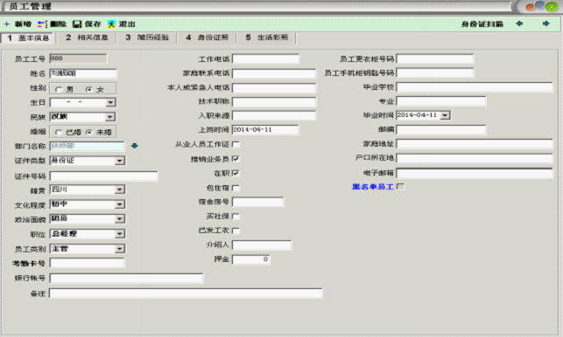Go to previous record with left arrow

pyautogui.click(x=519, y=24)
